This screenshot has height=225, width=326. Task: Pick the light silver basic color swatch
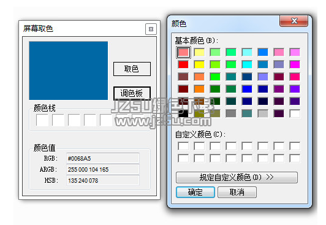tap(263, 113)
